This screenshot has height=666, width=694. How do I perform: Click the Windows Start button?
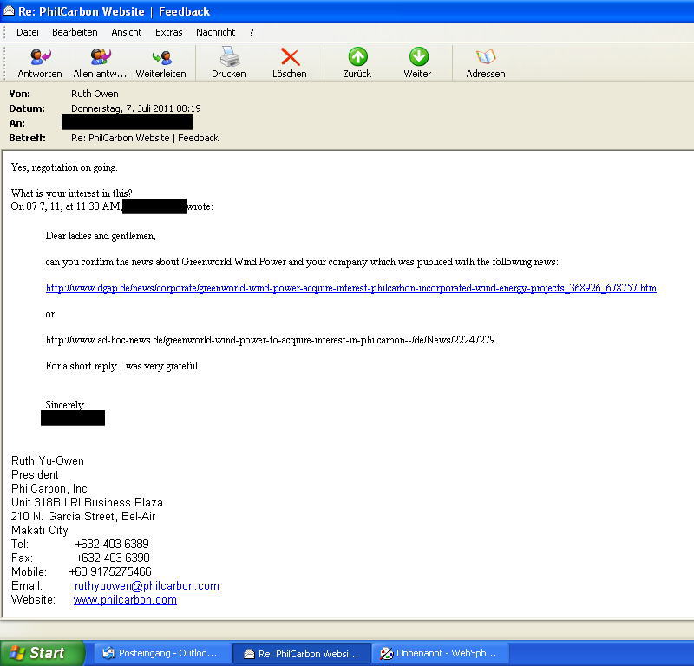(42, 653)
